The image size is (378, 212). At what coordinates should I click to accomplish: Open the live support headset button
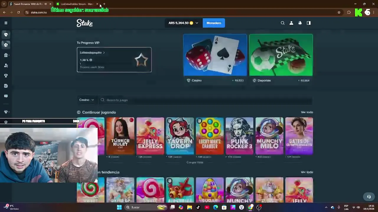369,197
